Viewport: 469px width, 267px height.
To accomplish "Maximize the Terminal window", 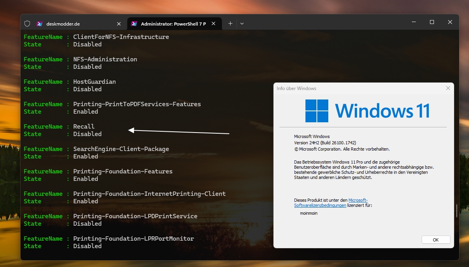I will [432, 22].
